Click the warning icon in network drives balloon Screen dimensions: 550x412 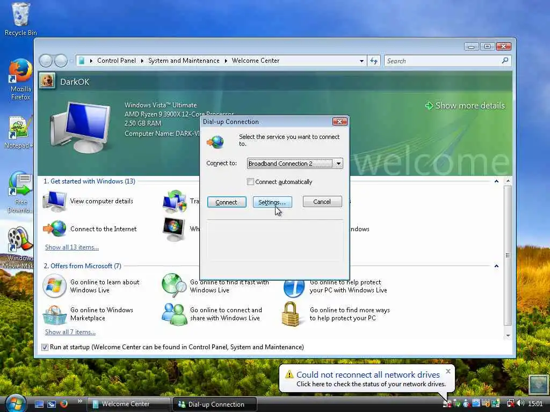(290, 374)
